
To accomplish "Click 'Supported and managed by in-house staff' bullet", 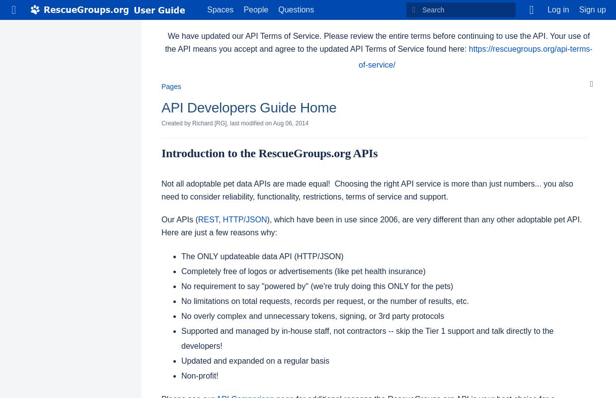I will tap(367, 338).
